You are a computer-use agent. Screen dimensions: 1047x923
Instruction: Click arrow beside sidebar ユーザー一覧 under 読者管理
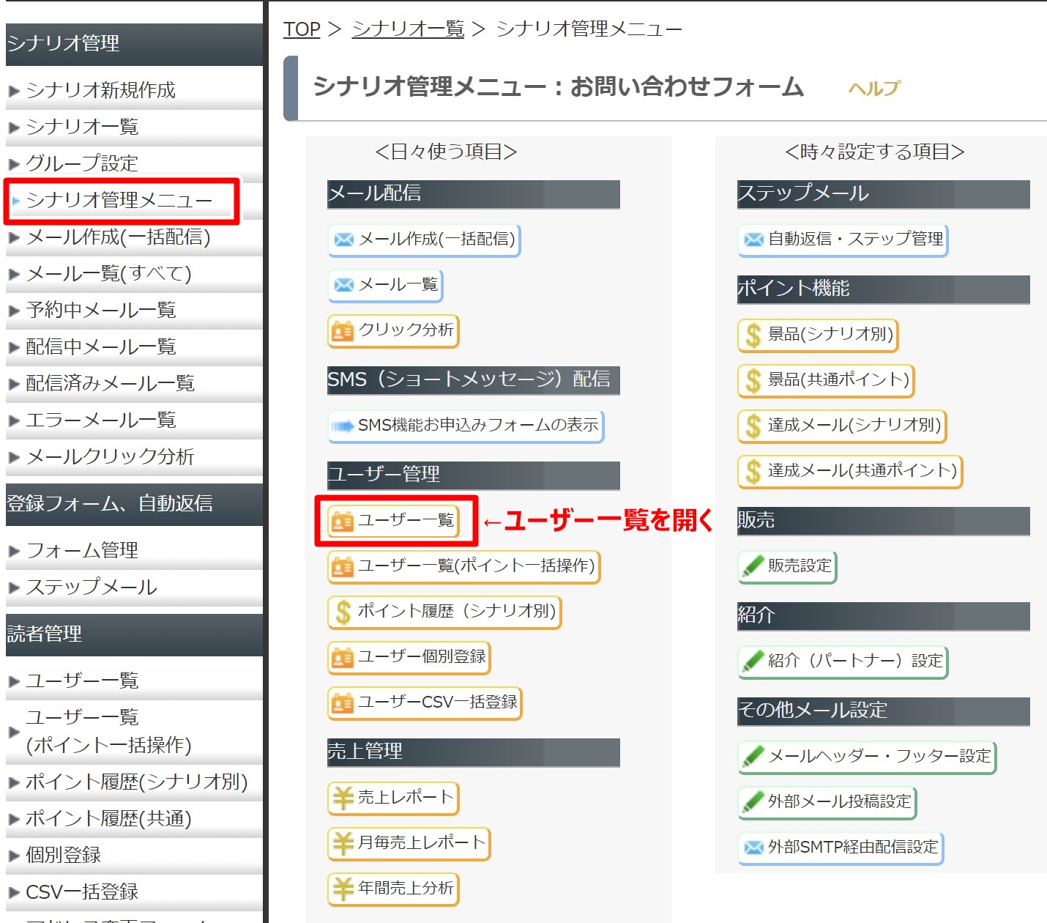pyautogui.click(x=14, y=681)
